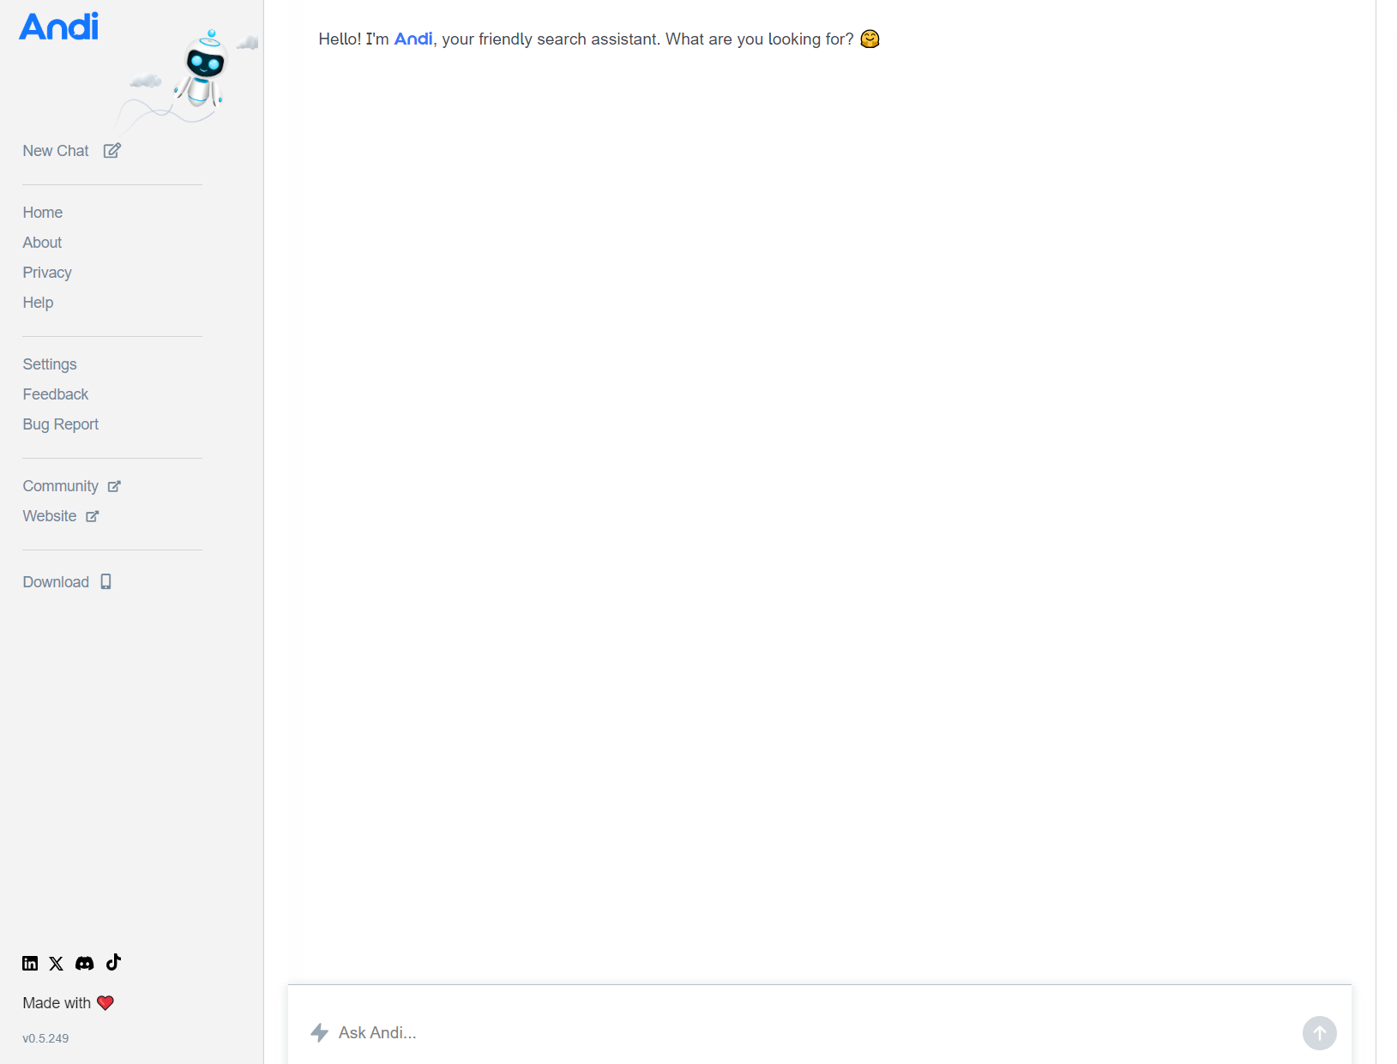Image resolution: width=1397 pixels, height=1064 pixels.
Task: Open the About page
Action: click(42, 243)
